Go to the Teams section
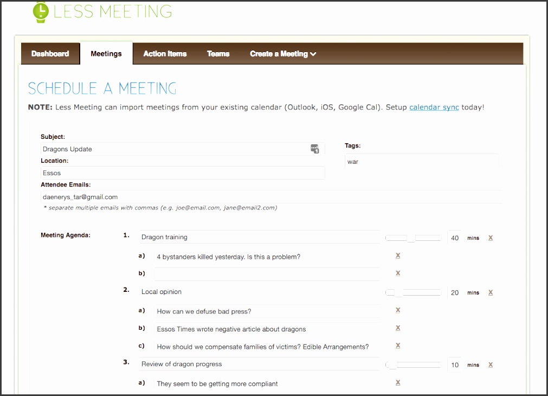 tap(218, 54)
